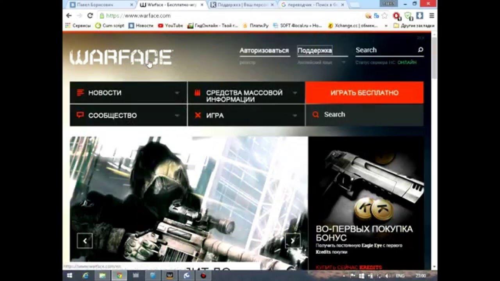Click the blue download extension icon
Screen dimensions: 500x281
click(x=420, y=16)
